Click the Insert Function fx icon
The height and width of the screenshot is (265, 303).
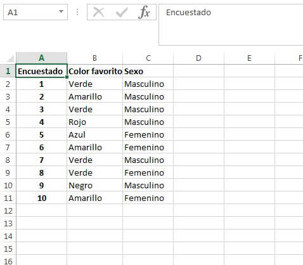coord(145,12)
